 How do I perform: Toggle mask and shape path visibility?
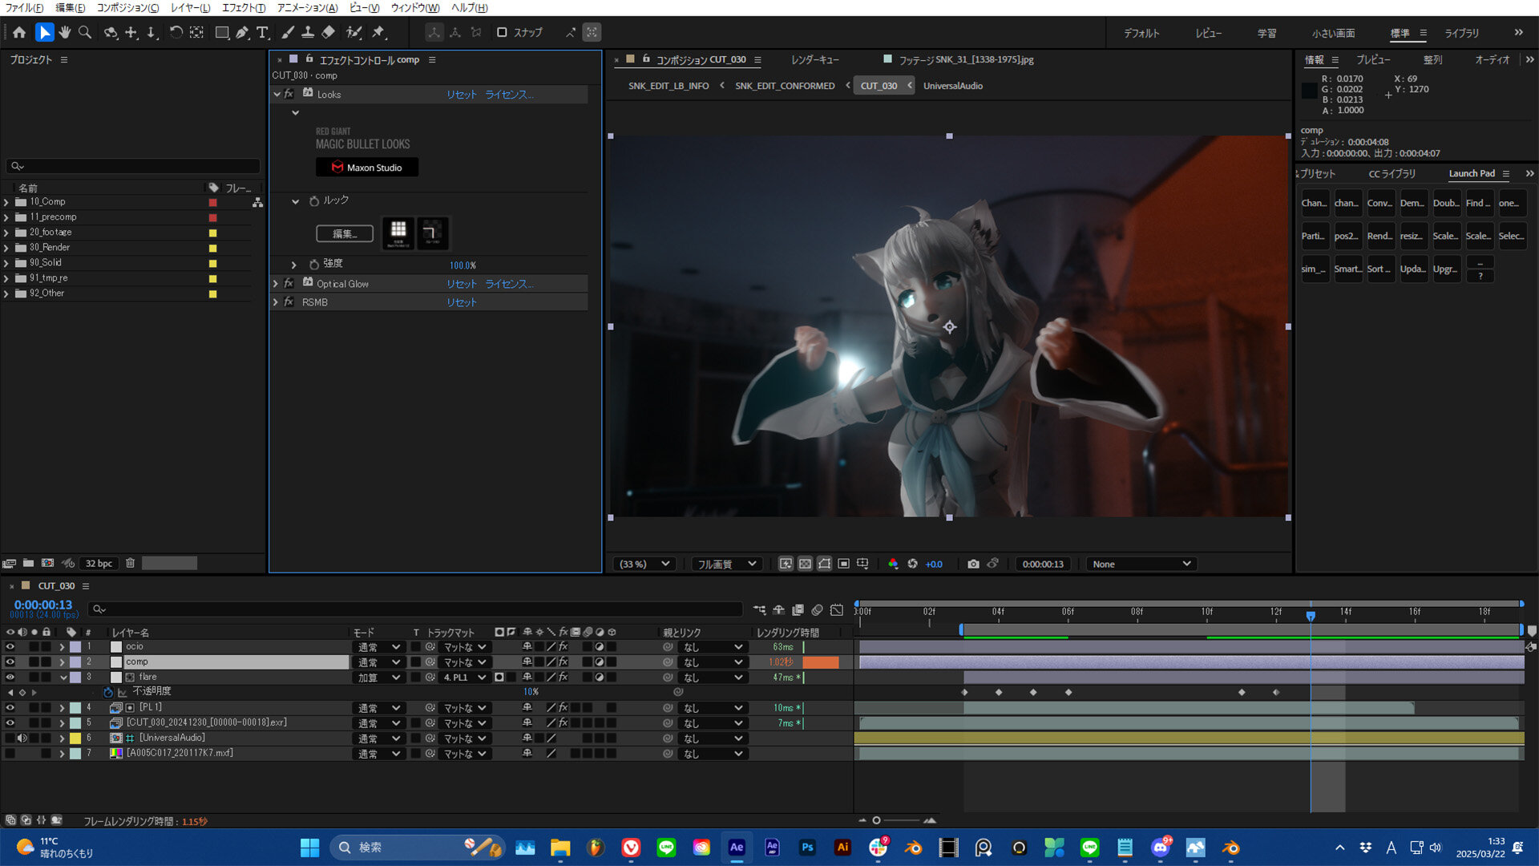[825, 564]
